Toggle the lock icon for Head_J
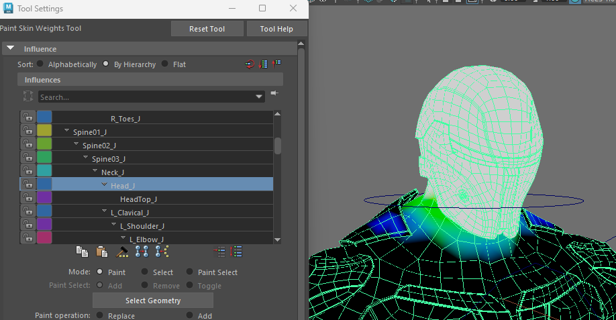616x320 pixels. (x=28, y=184)
